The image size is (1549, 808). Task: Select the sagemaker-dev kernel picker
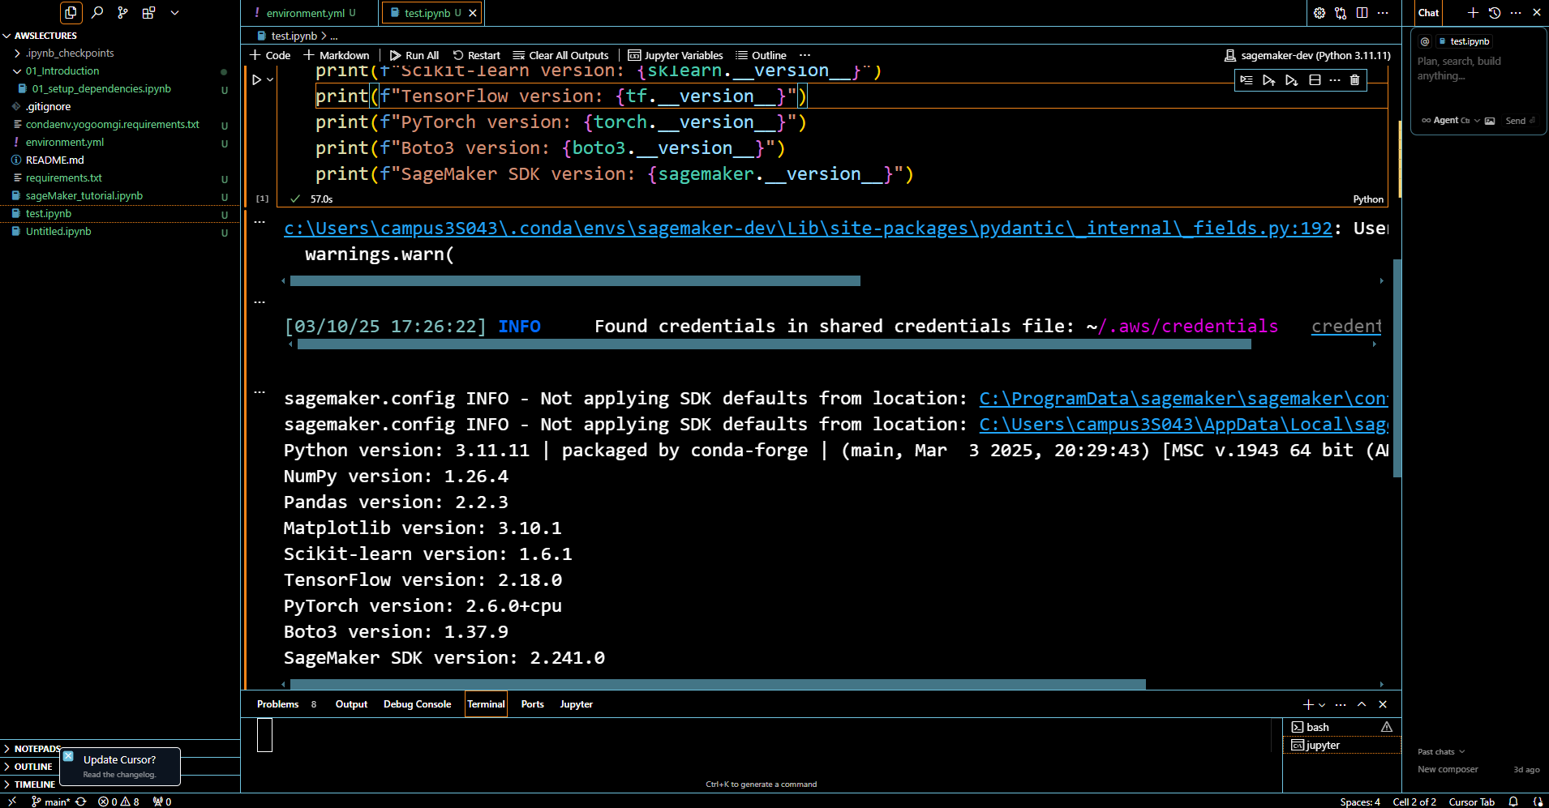point(1307,55)
